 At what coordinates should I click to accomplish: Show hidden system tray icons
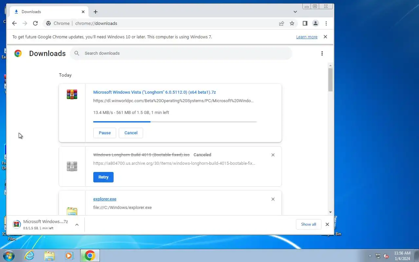click(370, 256)
